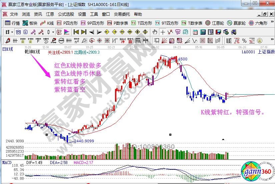The image size is (275, 184).
Task: Click the save floppy disk icon
Action: pos(218,32)
